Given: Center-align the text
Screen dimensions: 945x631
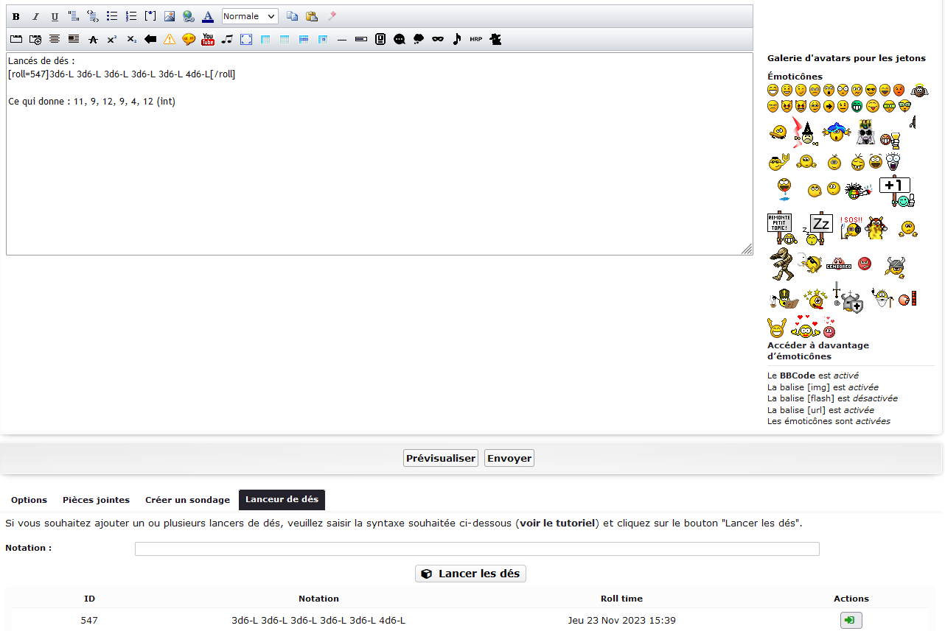Looking at the screenshot, I should click(55, 39).
